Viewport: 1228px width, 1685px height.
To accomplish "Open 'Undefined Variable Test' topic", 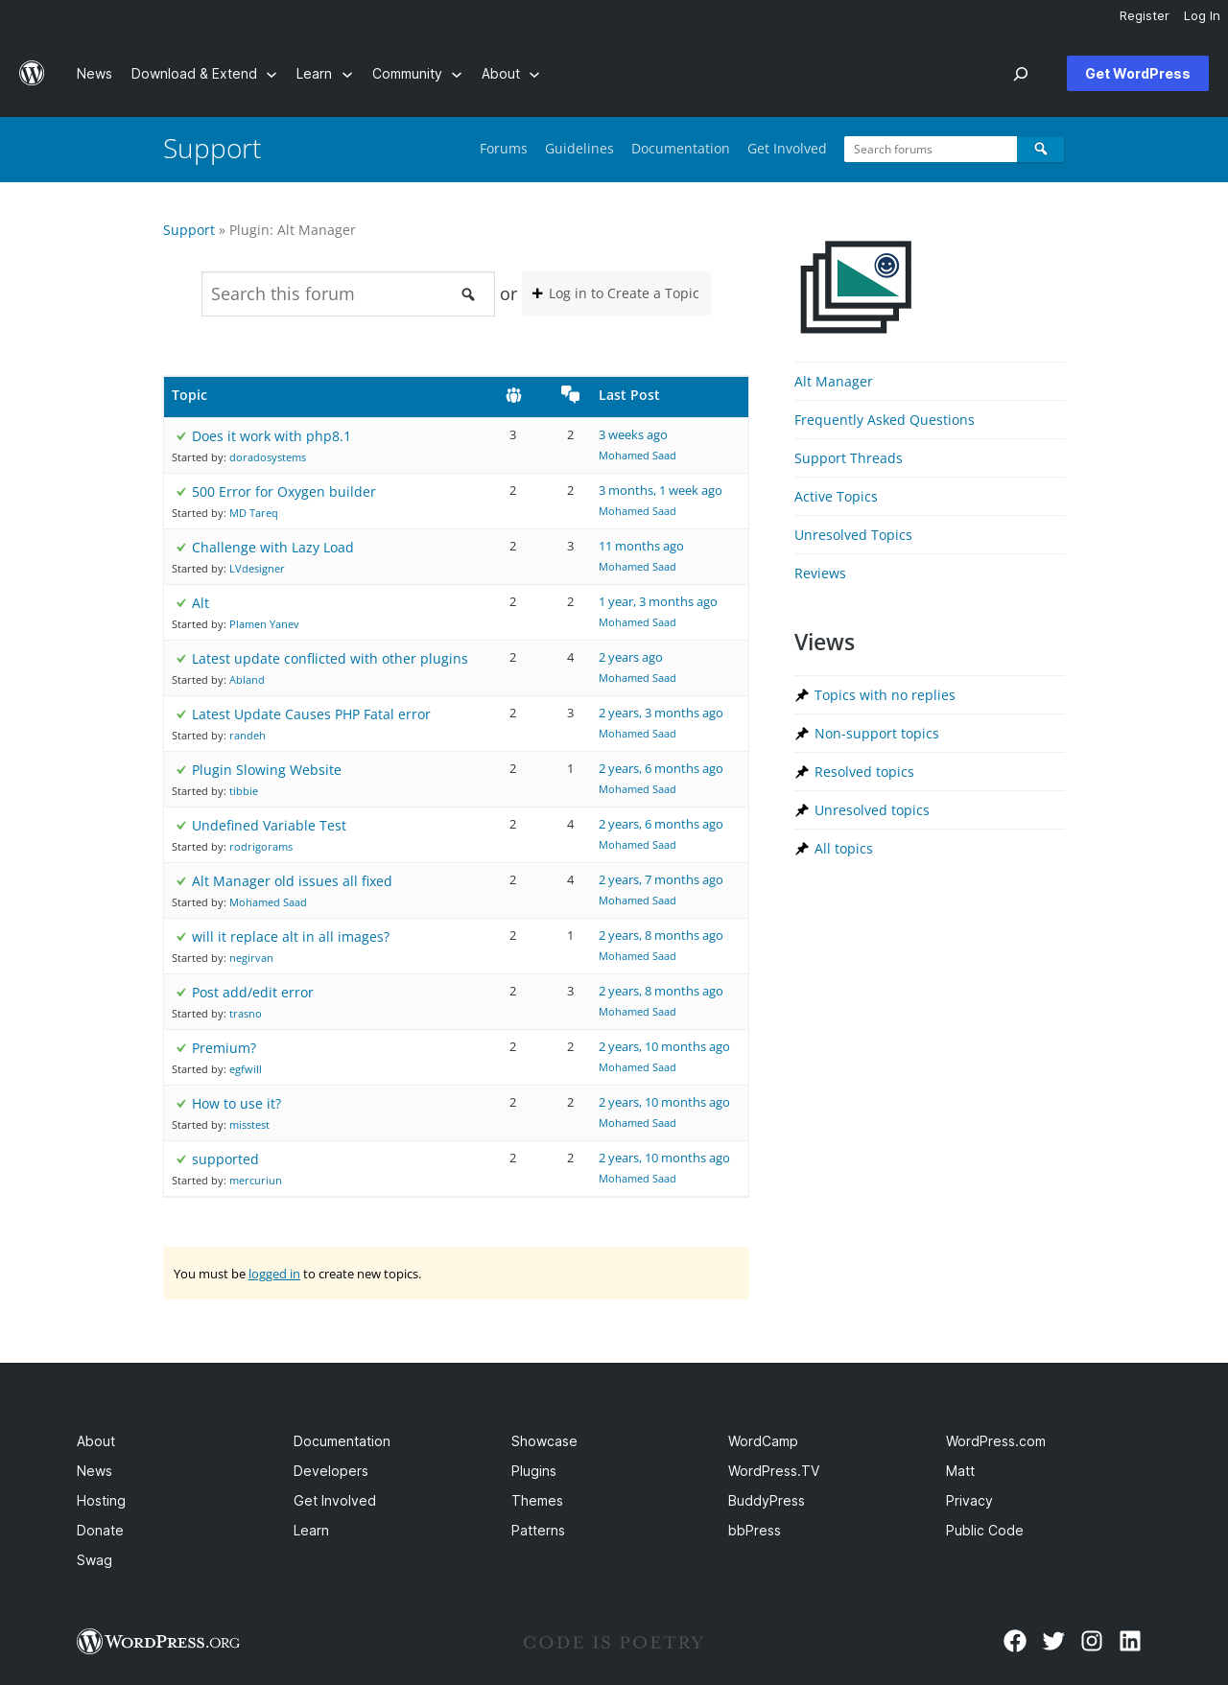I will coord(269,826).
